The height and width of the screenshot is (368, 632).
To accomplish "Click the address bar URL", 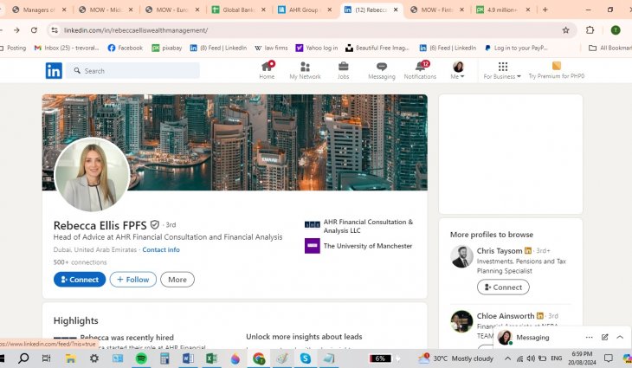I will click(136, 30).
